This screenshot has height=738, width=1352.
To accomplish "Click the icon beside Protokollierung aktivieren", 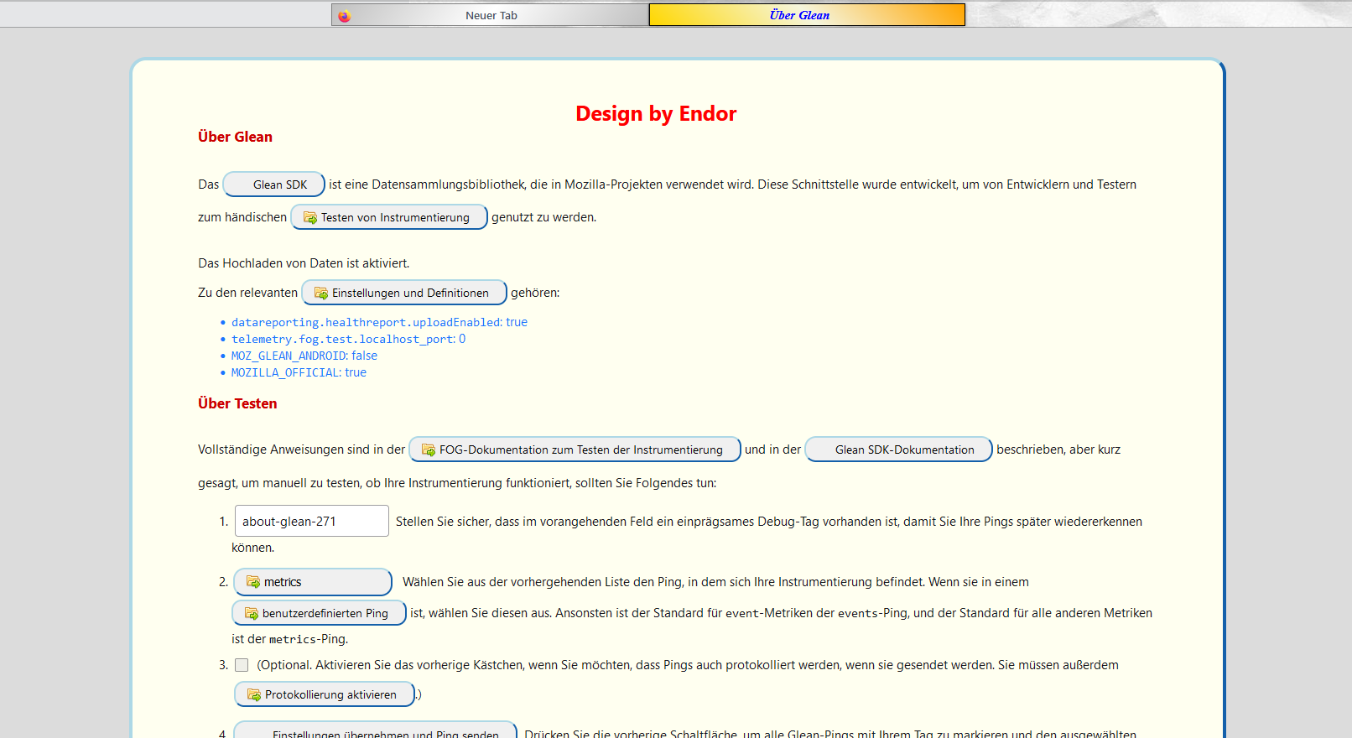I will pos(253,695).
